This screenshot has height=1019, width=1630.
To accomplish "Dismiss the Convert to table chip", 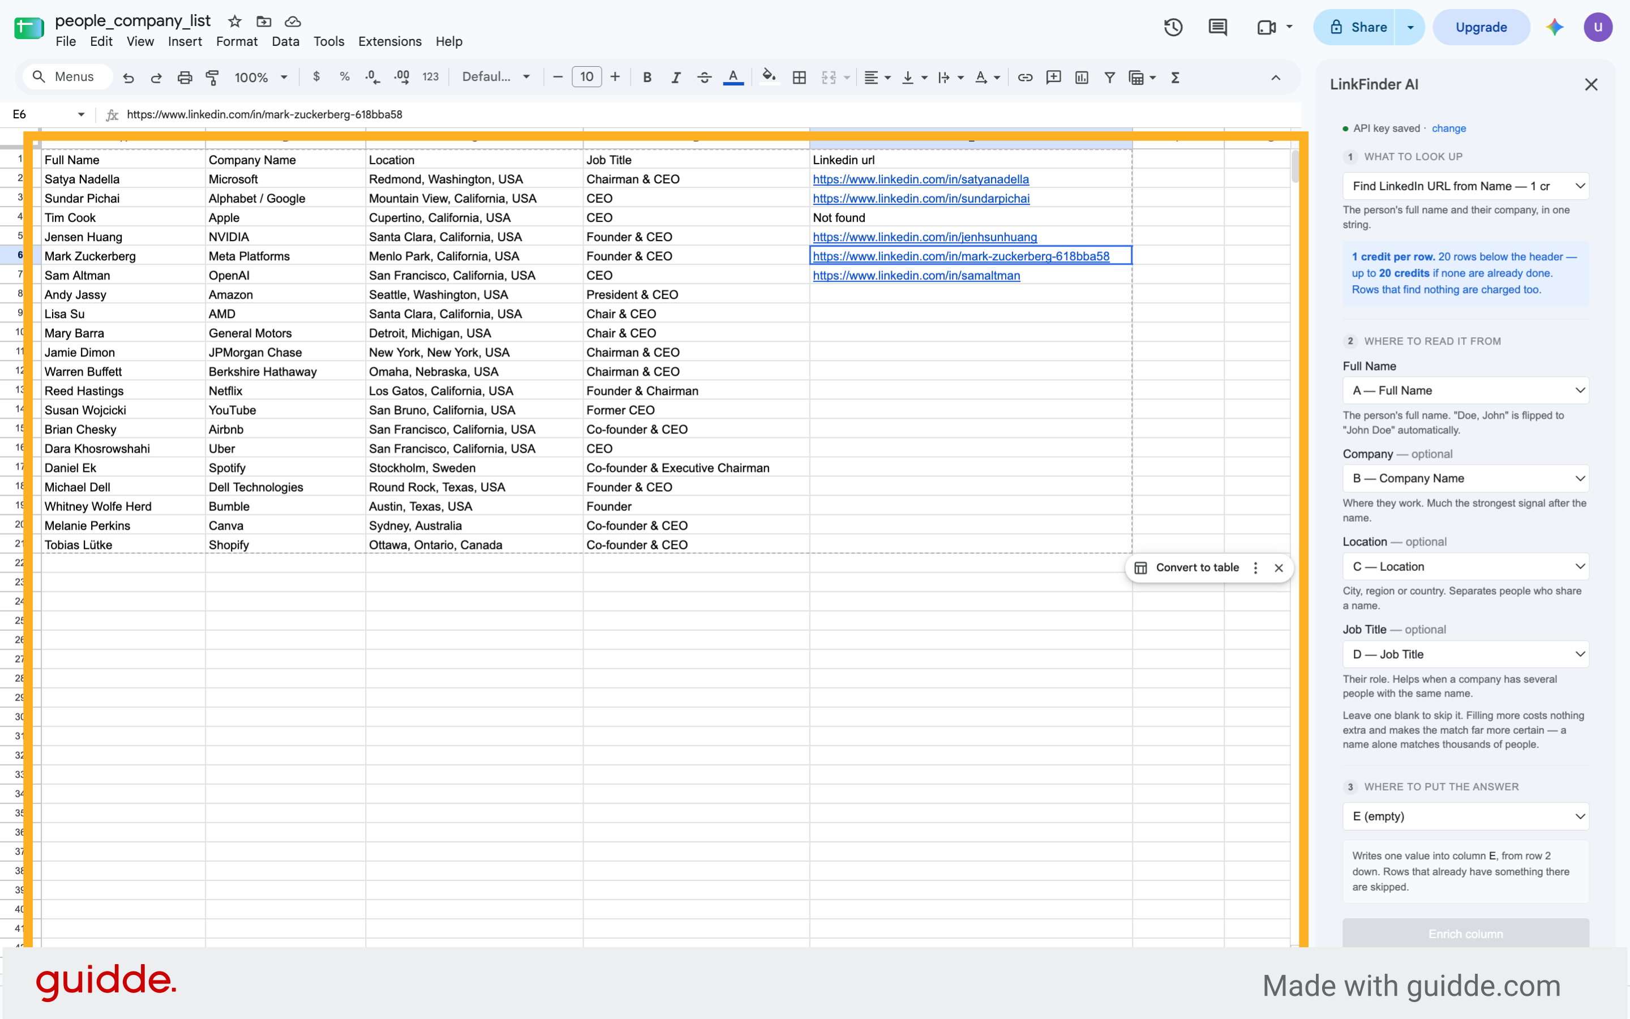I will 1279,568.
